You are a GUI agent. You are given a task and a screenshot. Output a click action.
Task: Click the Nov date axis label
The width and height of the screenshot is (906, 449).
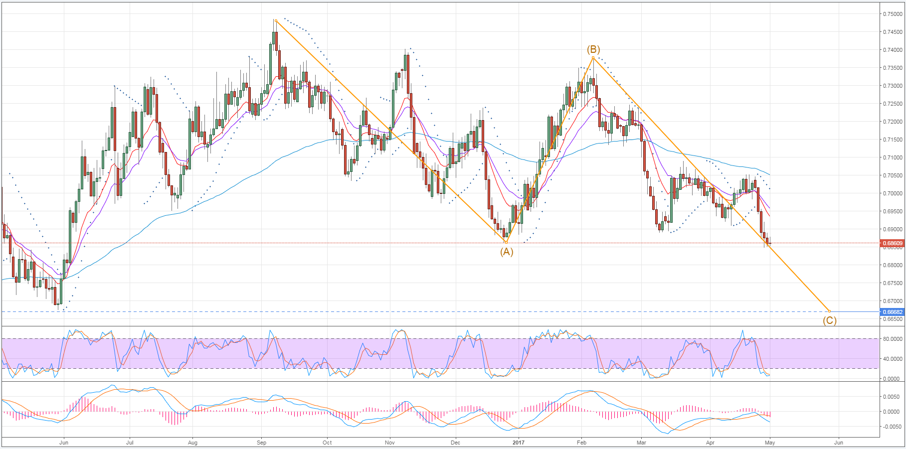(390, 443)
